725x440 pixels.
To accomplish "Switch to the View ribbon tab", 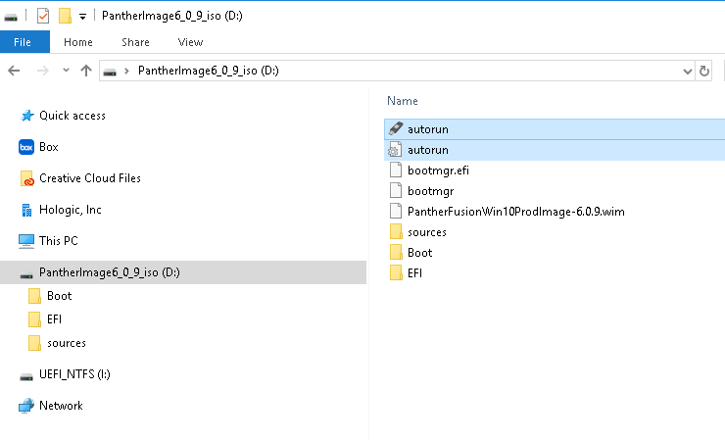I will (x=190, y=42).
